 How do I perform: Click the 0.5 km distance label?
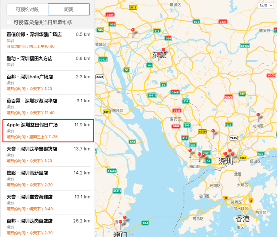[83, 34]
